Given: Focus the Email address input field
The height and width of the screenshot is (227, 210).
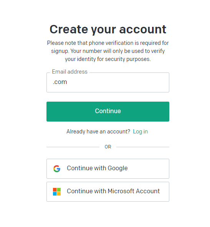Looking at the screenshot, I should click(x=107, y=82).
